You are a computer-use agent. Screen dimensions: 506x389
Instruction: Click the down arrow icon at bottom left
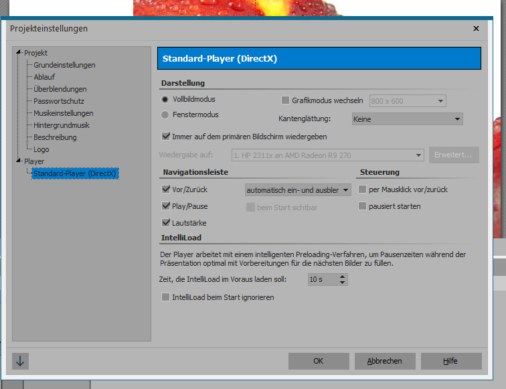pos(20,361)
